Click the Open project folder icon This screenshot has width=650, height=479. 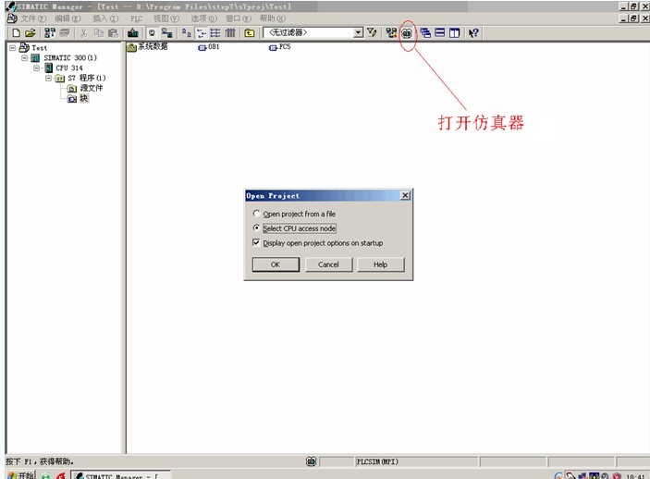coord(30,32)
